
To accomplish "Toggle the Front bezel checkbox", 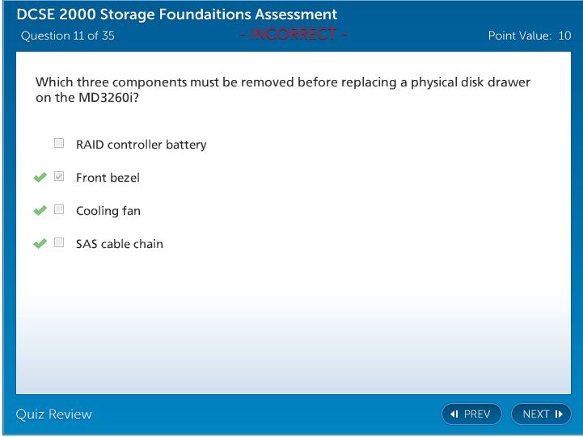I will click(59, 177).
